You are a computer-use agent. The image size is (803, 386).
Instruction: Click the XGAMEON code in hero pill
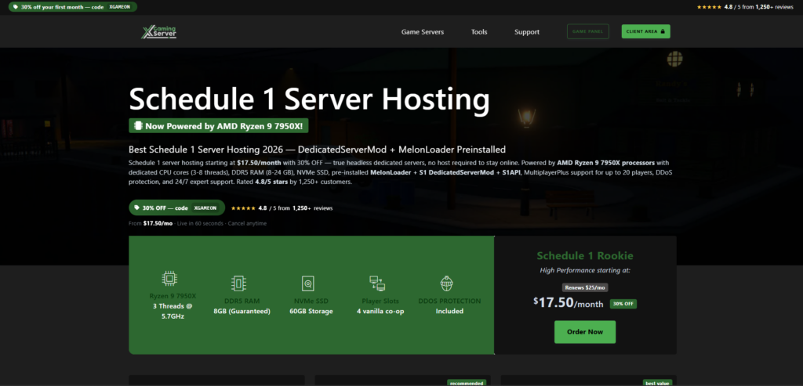(x=206, y=208)
